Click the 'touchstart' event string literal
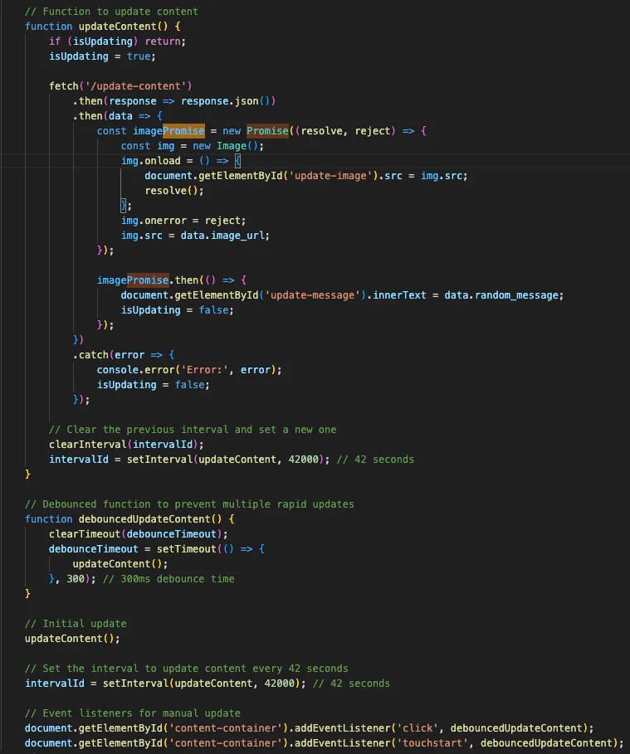Viewport: 630px width, 754px height. click(432, 742)
